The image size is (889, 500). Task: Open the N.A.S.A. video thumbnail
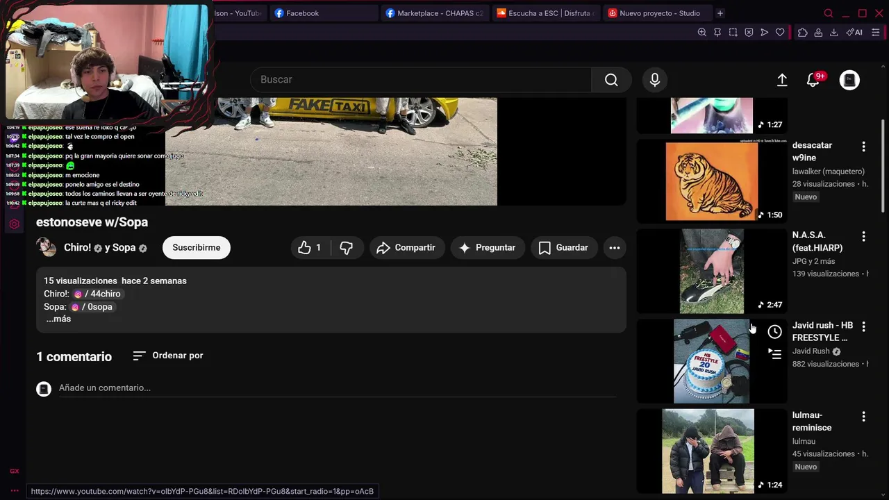[x=712, y=271]
